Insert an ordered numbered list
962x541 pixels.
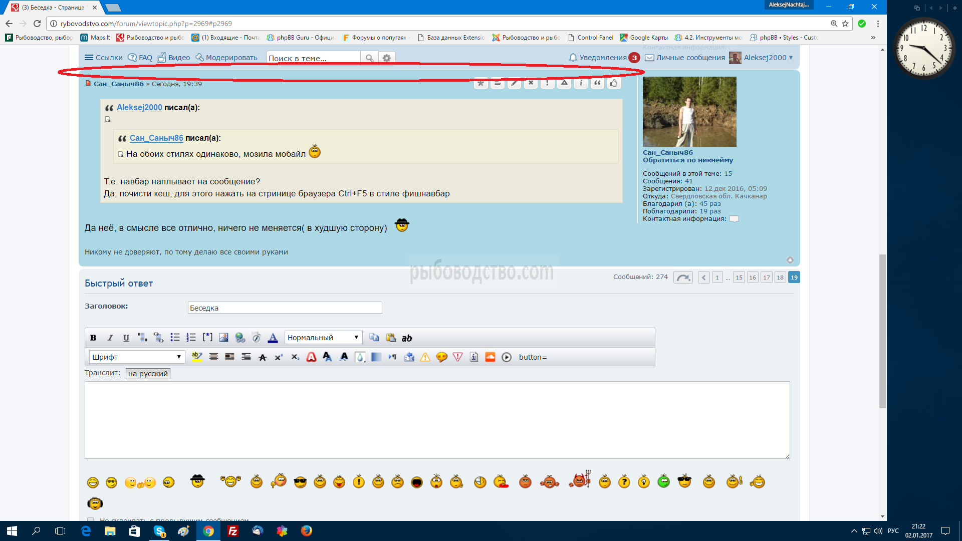coord(191,338)
